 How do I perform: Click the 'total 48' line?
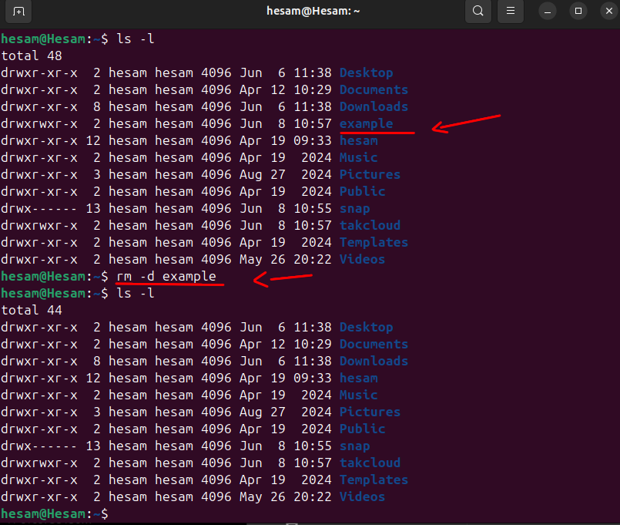pyautogui.click(x=32, y=56)
